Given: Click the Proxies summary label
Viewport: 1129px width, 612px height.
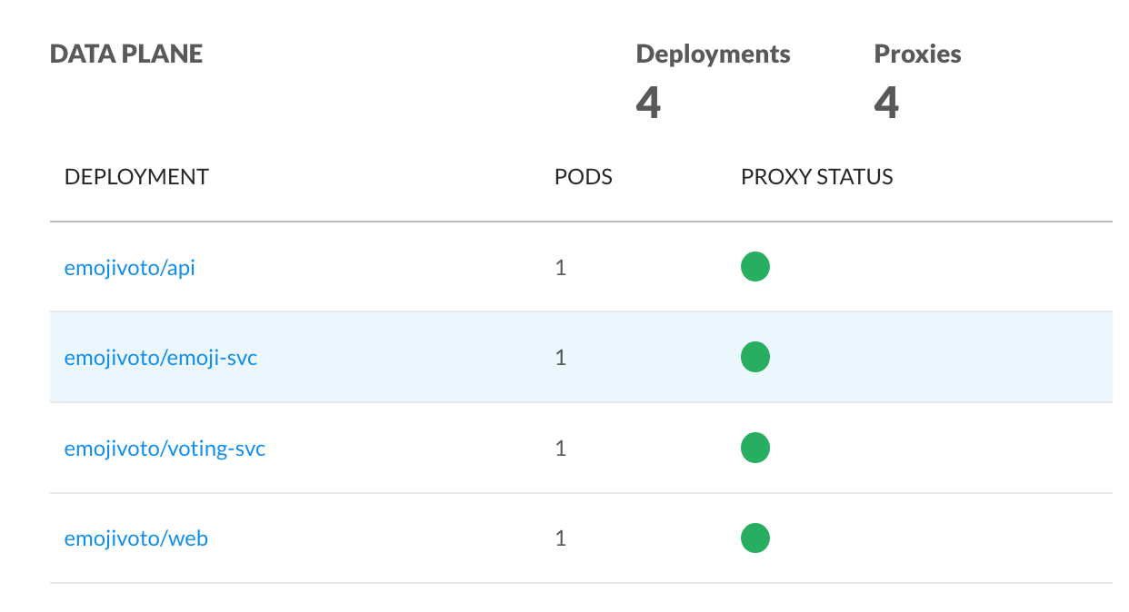Looking at the screenshot, I should 917,54.
